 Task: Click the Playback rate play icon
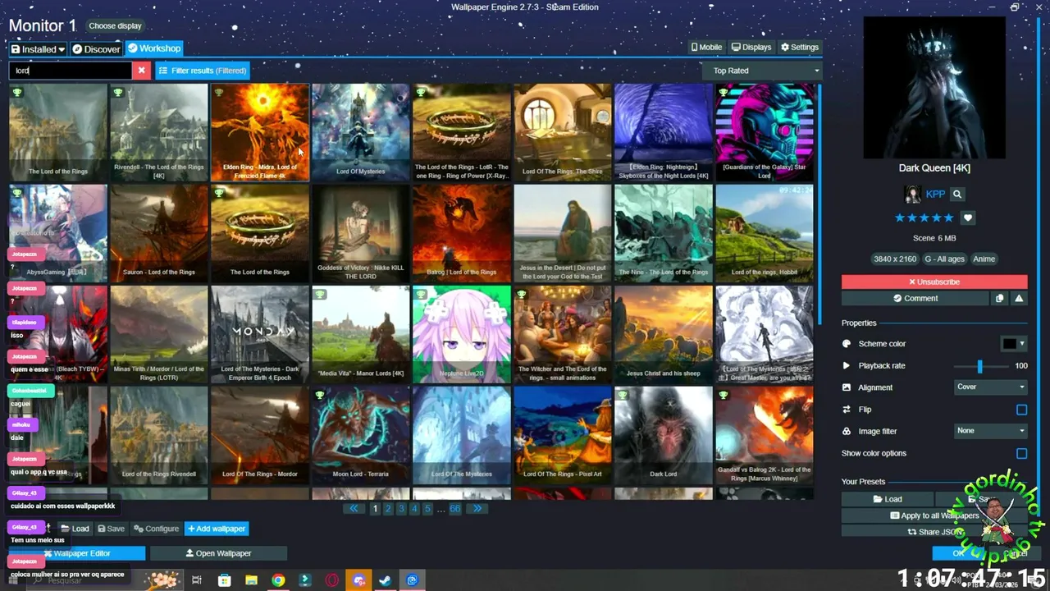coord(847,366)
